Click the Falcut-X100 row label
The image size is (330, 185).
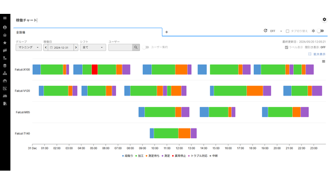tap(22, 69)
